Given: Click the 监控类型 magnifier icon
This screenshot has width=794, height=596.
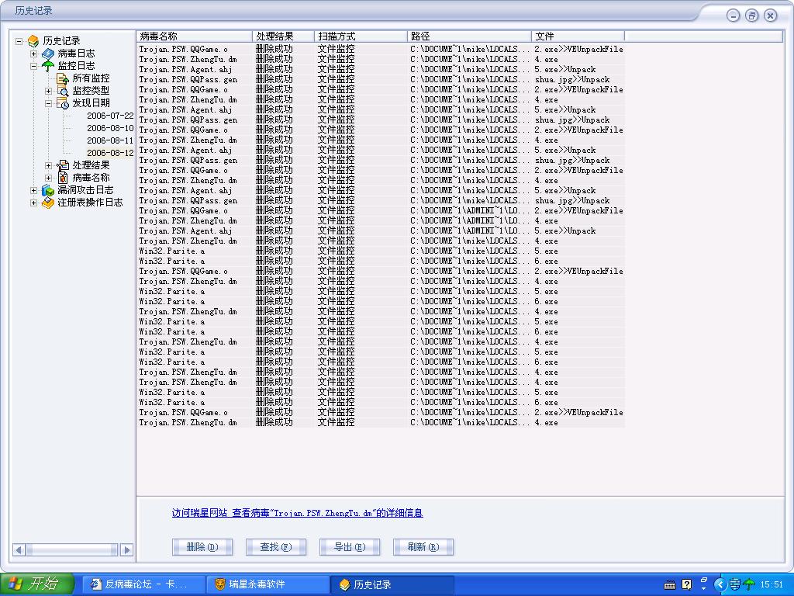Looking at the screenshot, I should click(63, 91).
